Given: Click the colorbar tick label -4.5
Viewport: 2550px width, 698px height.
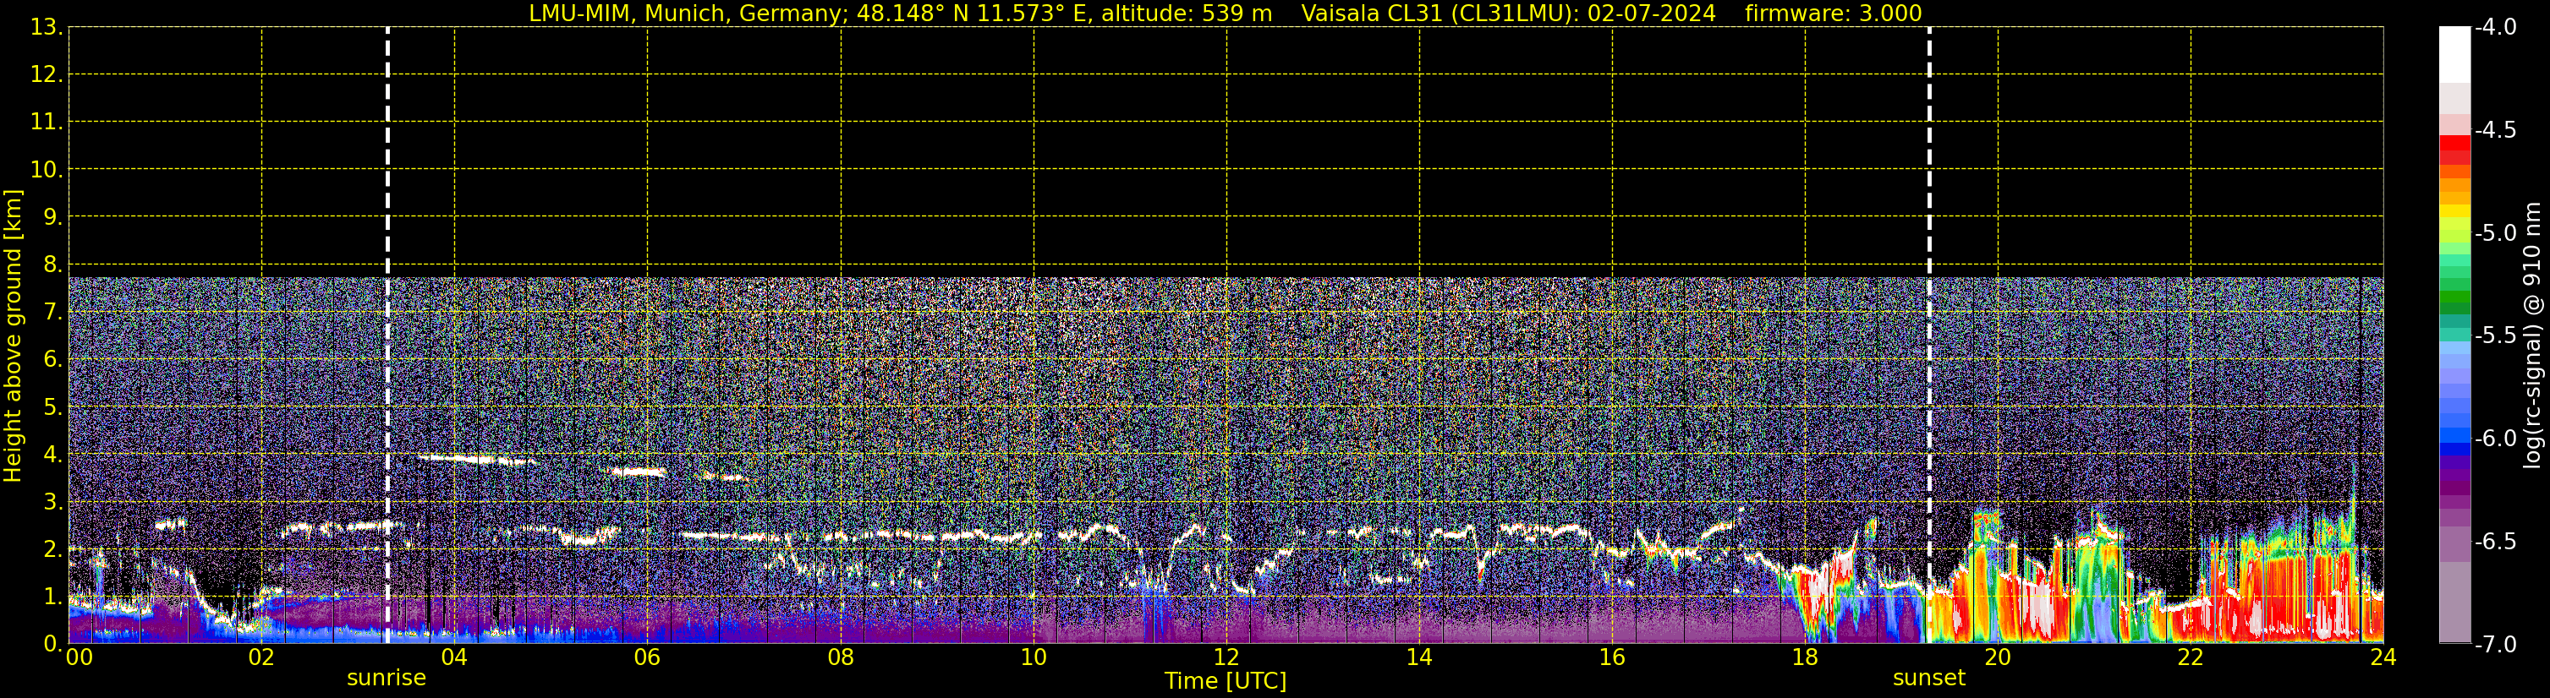Looking at the screenshot, I should tap(2496, 130).
